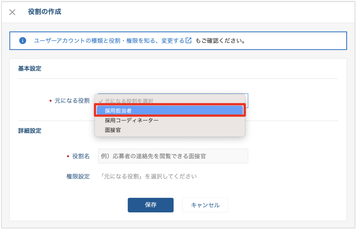Image resolution: width=356 pixels, height=229 pixels.
Task: Click the 元になる役割 field label
Action: click(72, 101)
